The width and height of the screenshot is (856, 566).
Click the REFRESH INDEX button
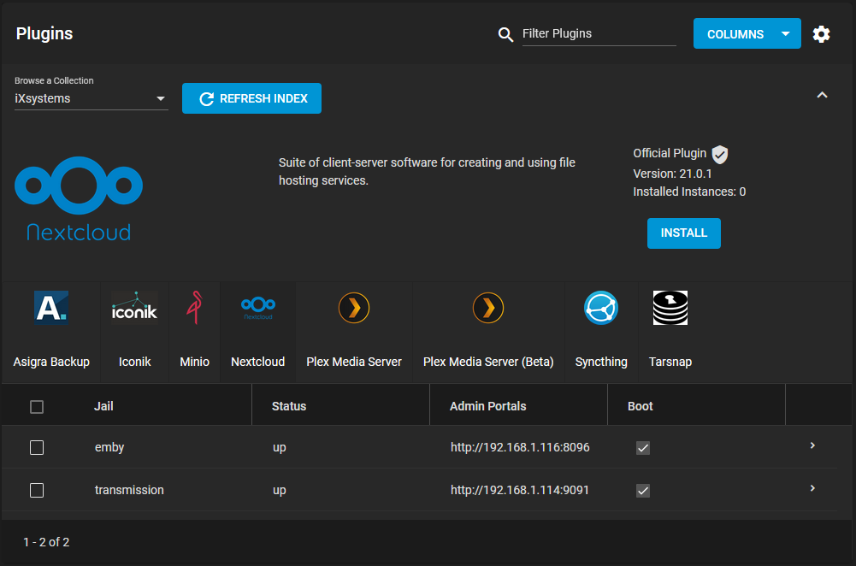point(251,98)
